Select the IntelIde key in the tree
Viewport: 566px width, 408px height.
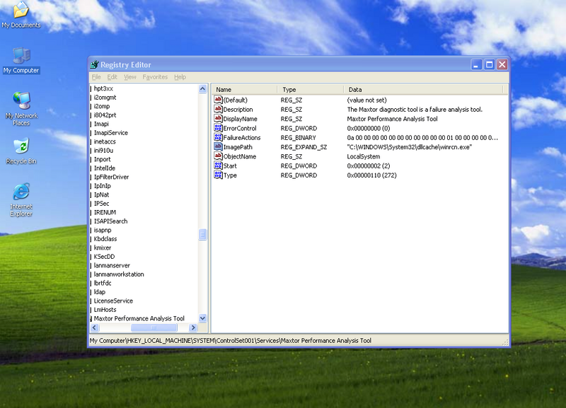tap(104, 168)
